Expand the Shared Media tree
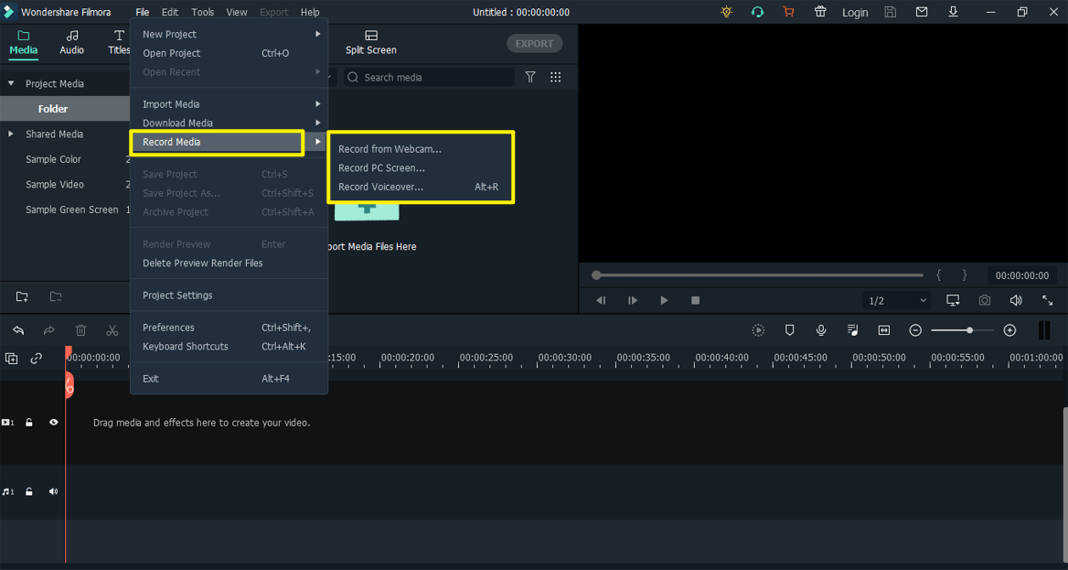This screenshot has width=1068, height=570. click(x=11, y=134)
